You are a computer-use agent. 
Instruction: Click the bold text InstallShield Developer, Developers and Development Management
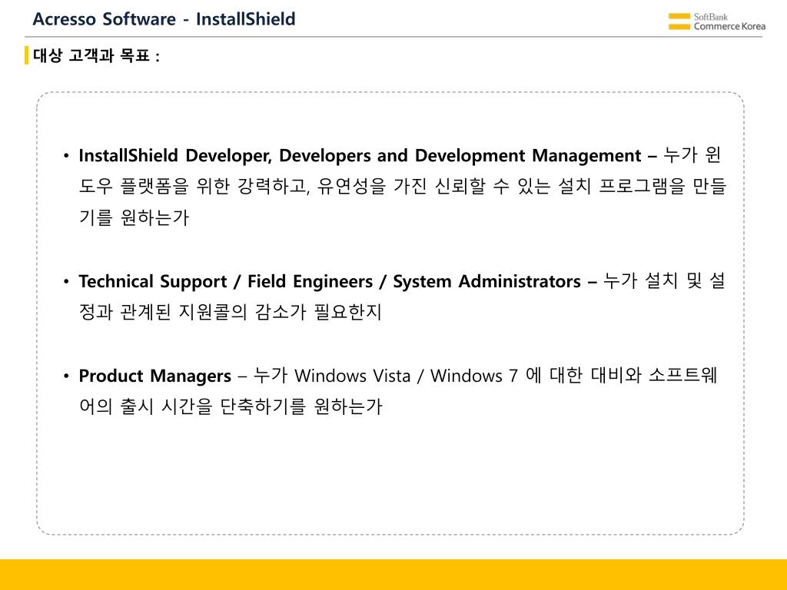coord(360,155)
